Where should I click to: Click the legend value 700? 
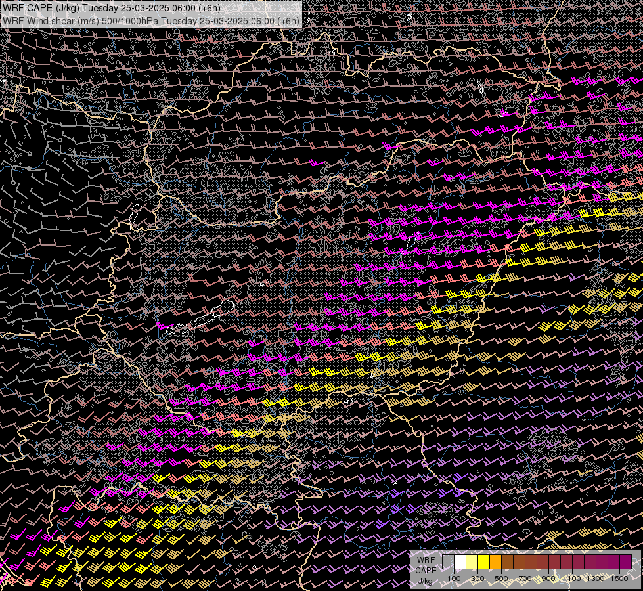click(x=525, y=579)
